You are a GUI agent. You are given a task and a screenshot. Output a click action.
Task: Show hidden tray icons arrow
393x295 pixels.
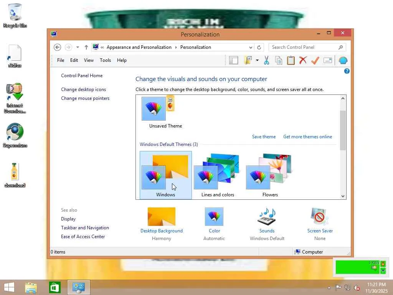click(x=329, y=287)
